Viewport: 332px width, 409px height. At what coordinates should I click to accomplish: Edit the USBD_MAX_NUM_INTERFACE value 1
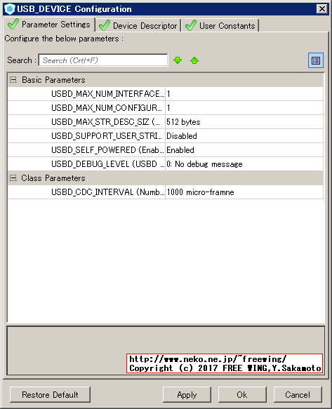tap(244, 94)
